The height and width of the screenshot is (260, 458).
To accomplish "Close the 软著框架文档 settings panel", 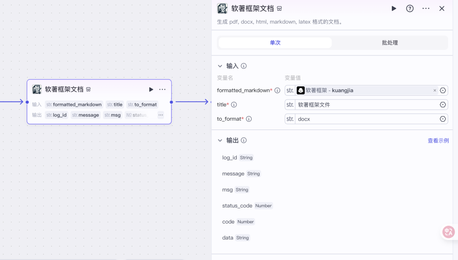I will (x=441, y=8).
